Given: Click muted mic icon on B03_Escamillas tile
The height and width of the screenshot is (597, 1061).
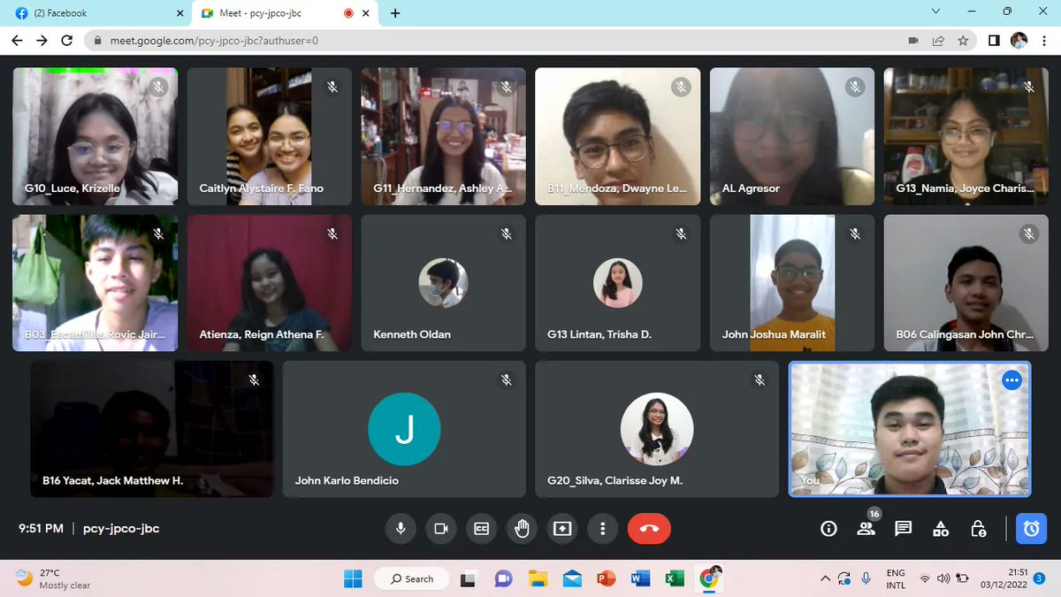Looking at the screenshot, I should 158,233.
